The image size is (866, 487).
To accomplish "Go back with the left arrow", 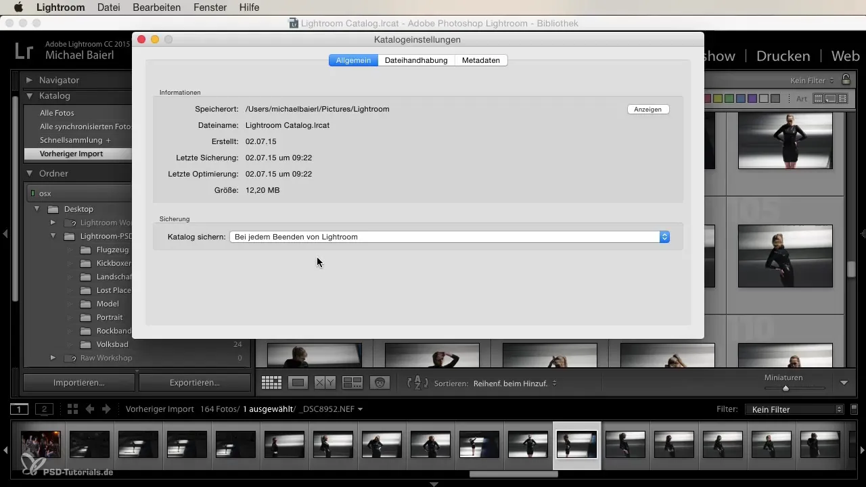I will (x=89, y=409).
